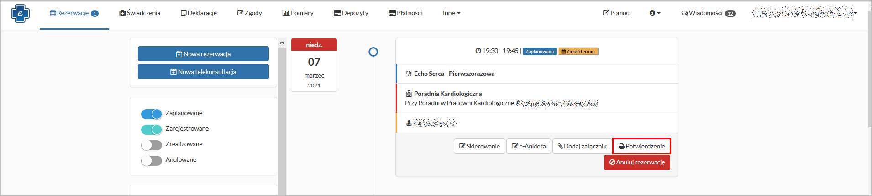This screenshot has width=872, height=196.
Task: Turn off the Zarejestrowane toggle
Action: 151,129
